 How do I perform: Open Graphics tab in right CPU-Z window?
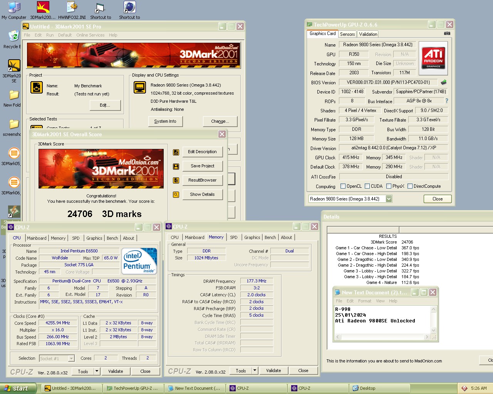[252, 237]
